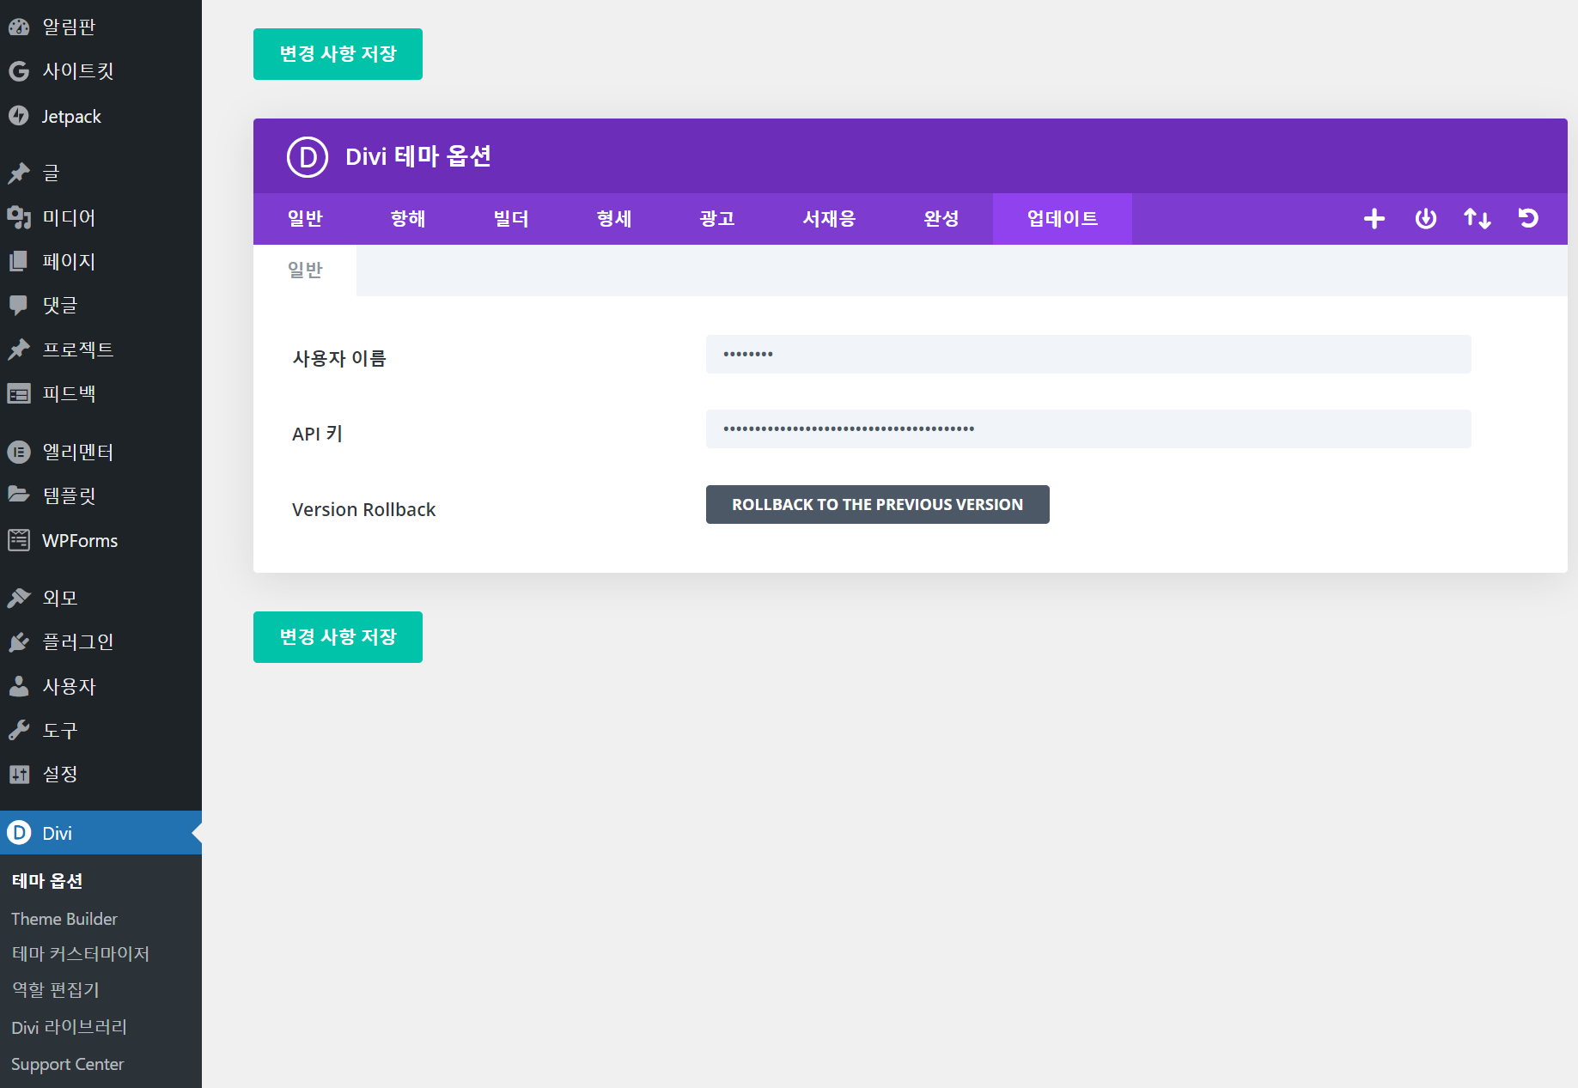Click the 플러그인 plug icon
This screenshot has width=1578, height=1088.
[x=19, y=641]
